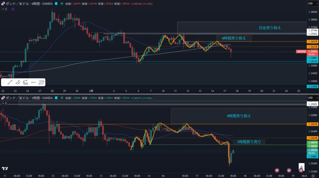Click the 1.36578 orange price level label
The image size is (319, 178).
312,41
